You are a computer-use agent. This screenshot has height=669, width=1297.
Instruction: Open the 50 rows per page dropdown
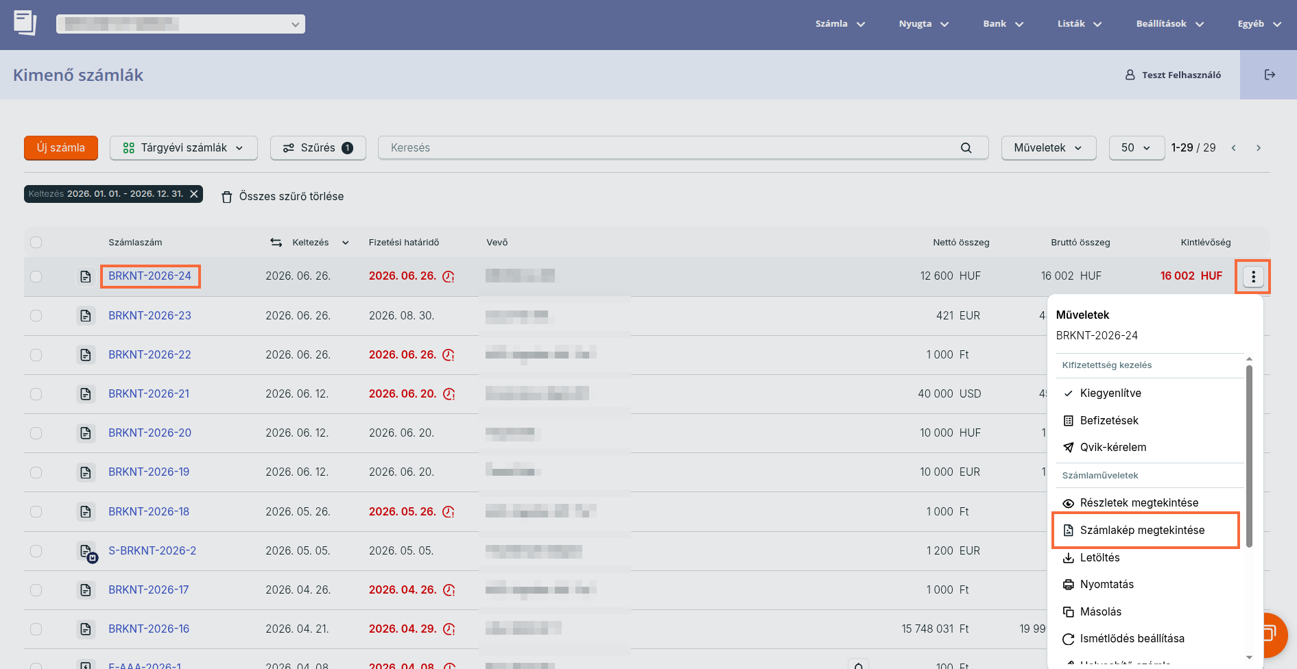[x=1137, y=148]
